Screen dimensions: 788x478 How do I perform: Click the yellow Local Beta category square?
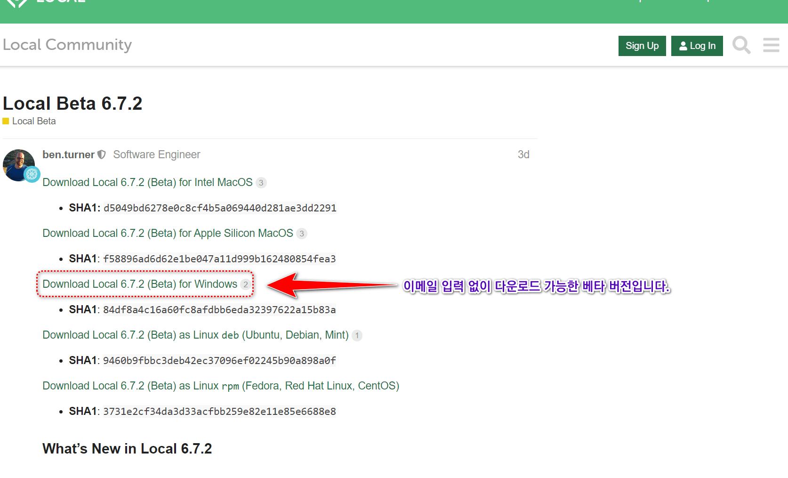coord(6,121)
